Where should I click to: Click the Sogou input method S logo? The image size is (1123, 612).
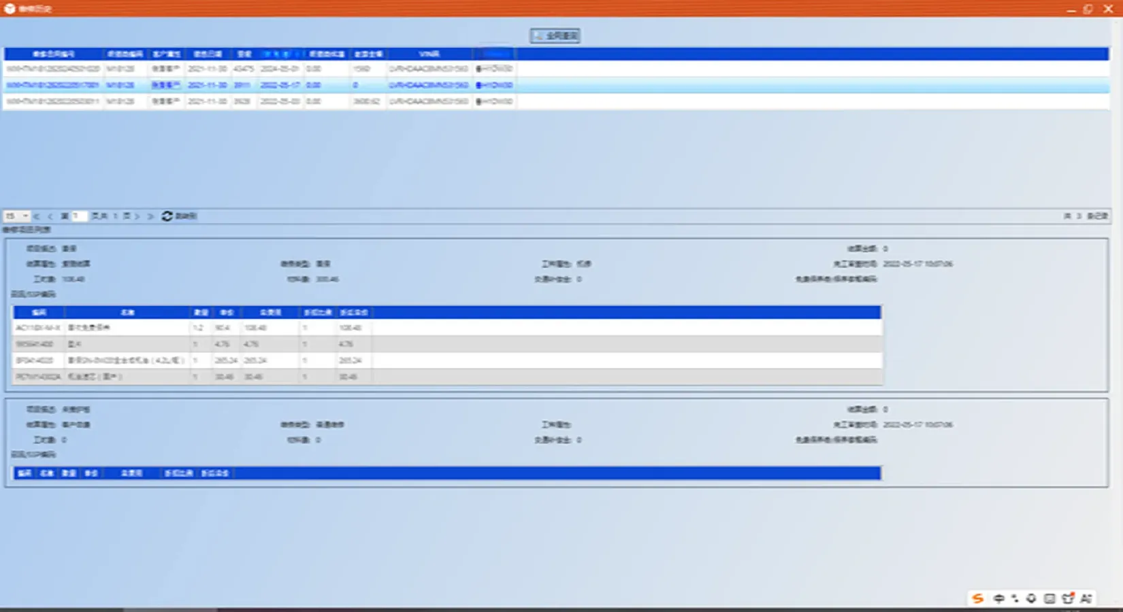[x=978, y=598]
